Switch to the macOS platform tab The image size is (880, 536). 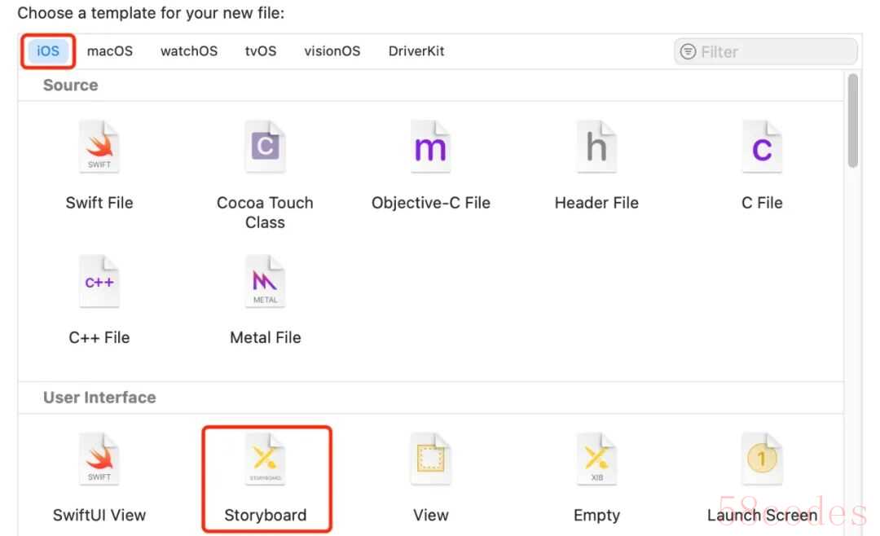[x=110, y=51]
